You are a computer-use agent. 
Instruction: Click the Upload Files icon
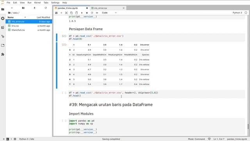point(34,8)
